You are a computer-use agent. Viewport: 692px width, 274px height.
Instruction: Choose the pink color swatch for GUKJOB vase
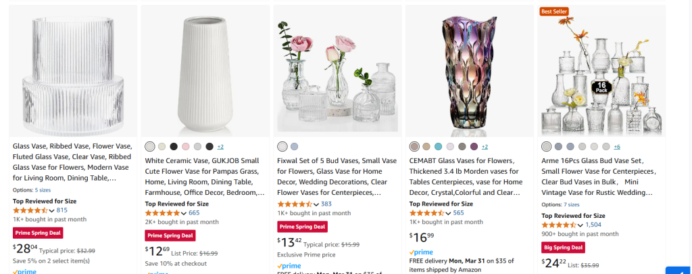click(x=186, y=146)
